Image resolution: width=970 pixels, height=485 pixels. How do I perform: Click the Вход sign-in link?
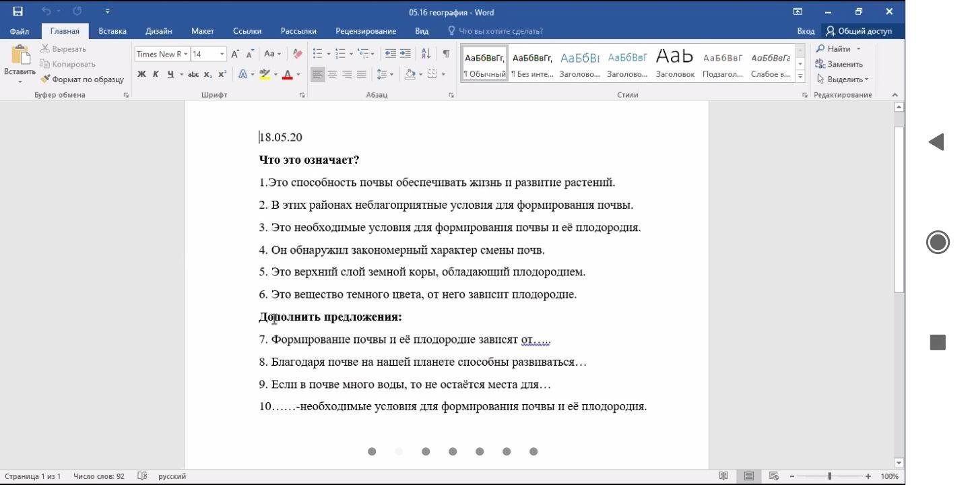(806, 31)
